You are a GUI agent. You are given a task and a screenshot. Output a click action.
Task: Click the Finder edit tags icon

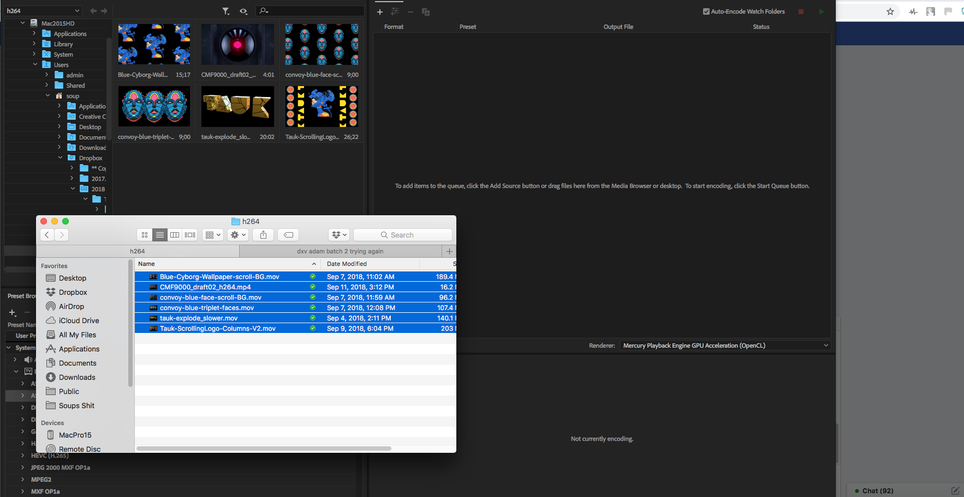(x=289, y=235)
